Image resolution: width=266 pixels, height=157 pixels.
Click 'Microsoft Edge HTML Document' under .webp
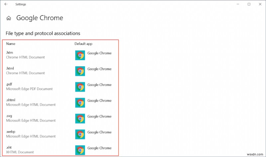(x=31, y=136)
